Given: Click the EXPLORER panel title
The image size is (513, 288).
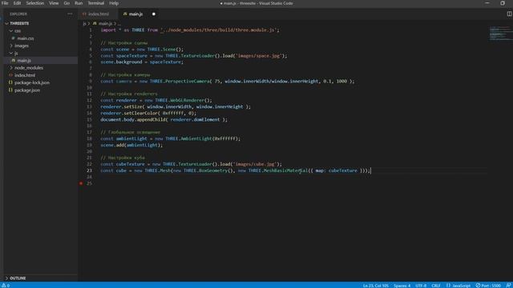Looking at the screenshot, I should 18,14.
